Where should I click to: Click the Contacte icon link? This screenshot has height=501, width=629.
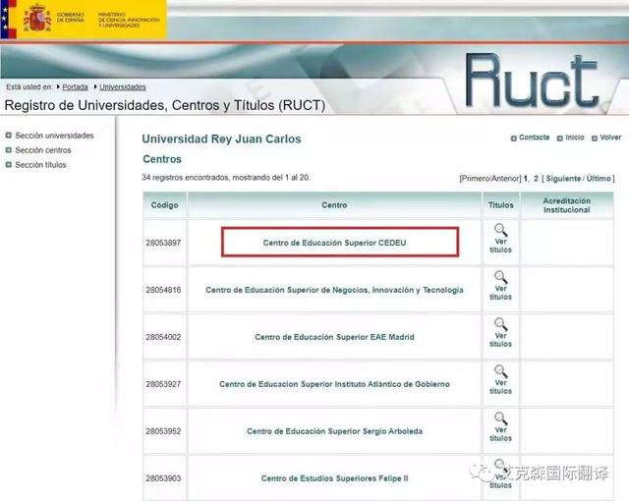click(530, 138)
